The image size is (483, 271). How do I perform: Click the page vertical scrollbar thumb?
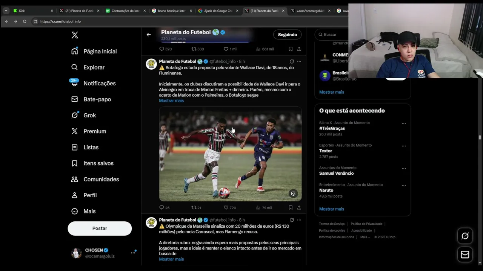[480, 138]
